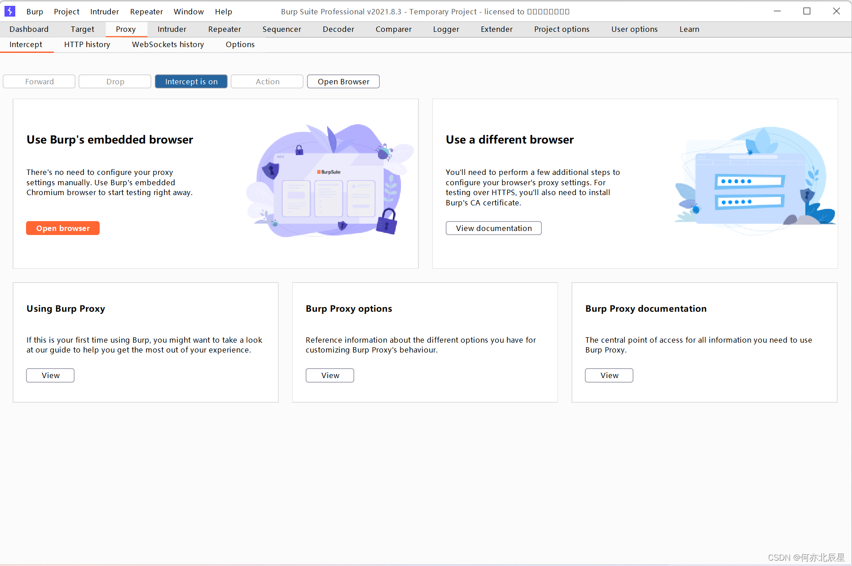Switch to the Sequencer tab
This screenshot has width=852, height=566.
(281, 29)
